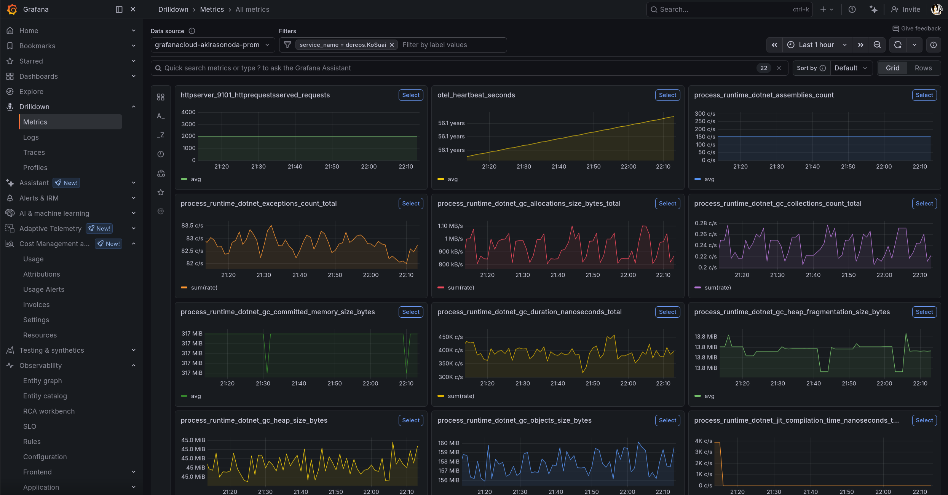Screen dimensions: 948x495
Task: Dock the sidebar menu with the panel icon
Action: click(x=119, y=10)
